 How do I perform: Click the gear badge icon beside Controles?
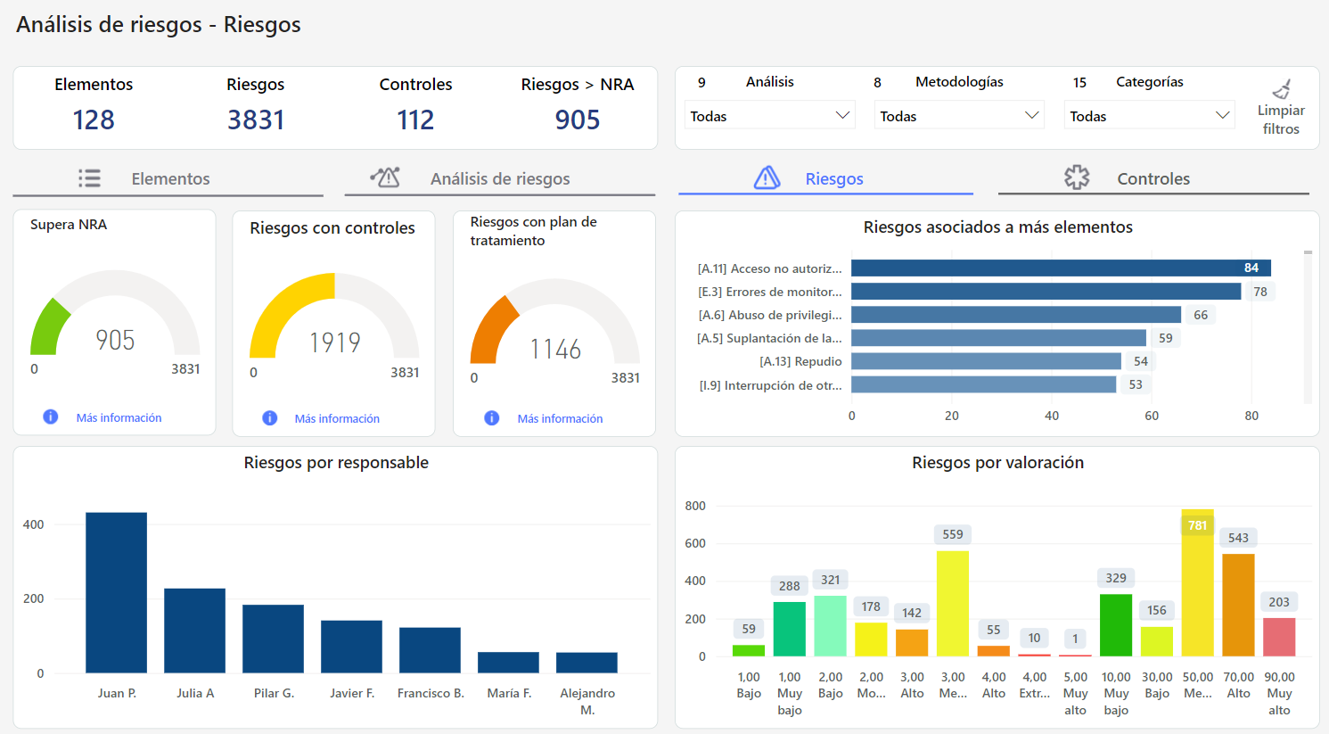[x=1077, y=177]
